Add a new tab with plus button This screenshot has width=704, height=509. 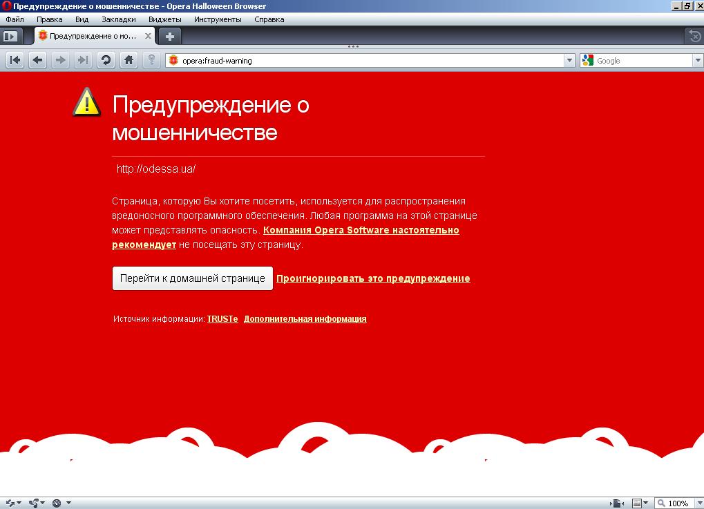(170, 36)
